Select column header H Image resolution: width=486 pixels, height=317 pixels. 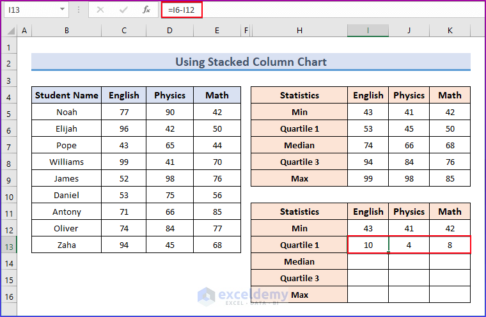(x=299, y=31)
